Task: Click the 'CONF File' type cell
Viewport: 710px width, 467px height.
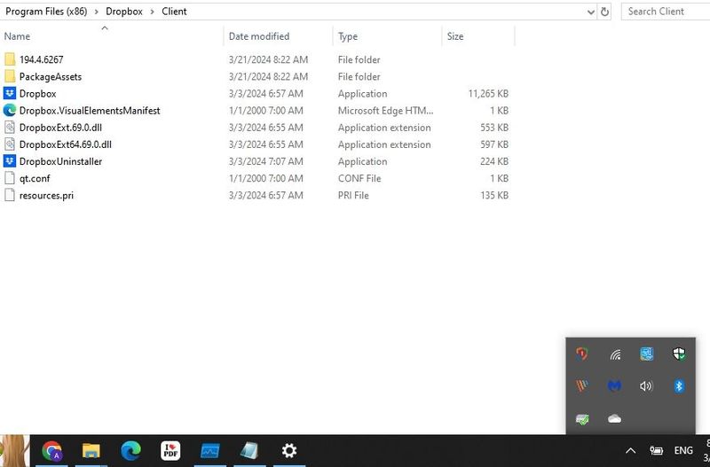Action: coord(359,178)
